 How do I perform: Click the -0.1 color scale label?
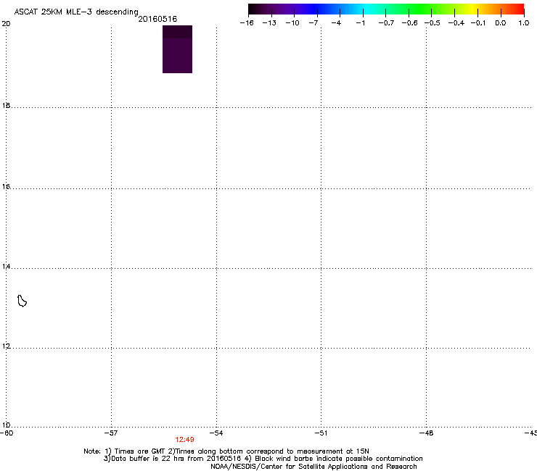478,23
